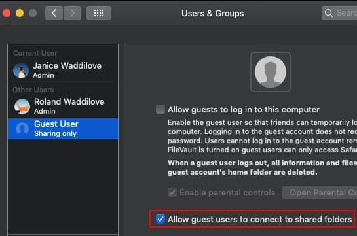Screen dimensions: 357x236
Task: Open Parental Controls button
Action: pyautogui.click(x=320, y=193)
